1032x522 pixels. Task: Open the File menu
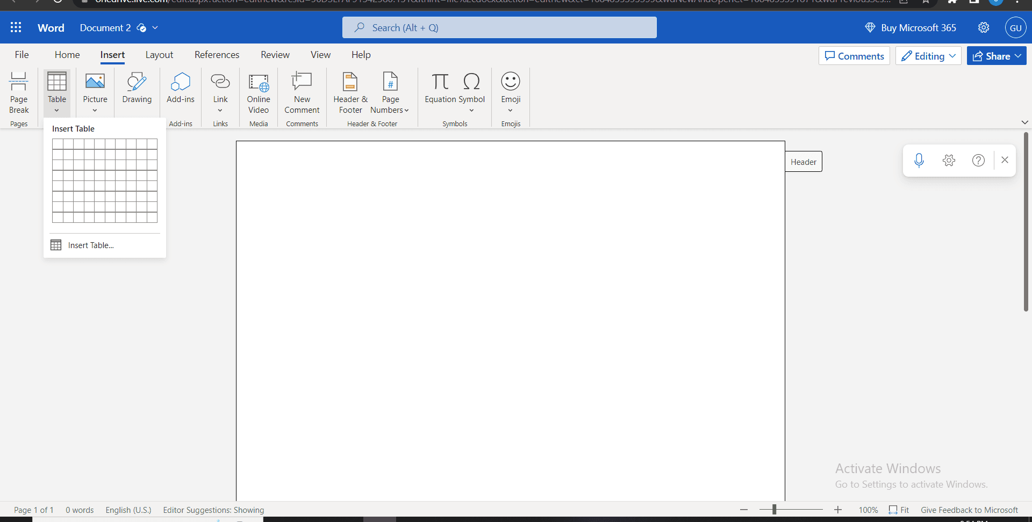(21, 54)
